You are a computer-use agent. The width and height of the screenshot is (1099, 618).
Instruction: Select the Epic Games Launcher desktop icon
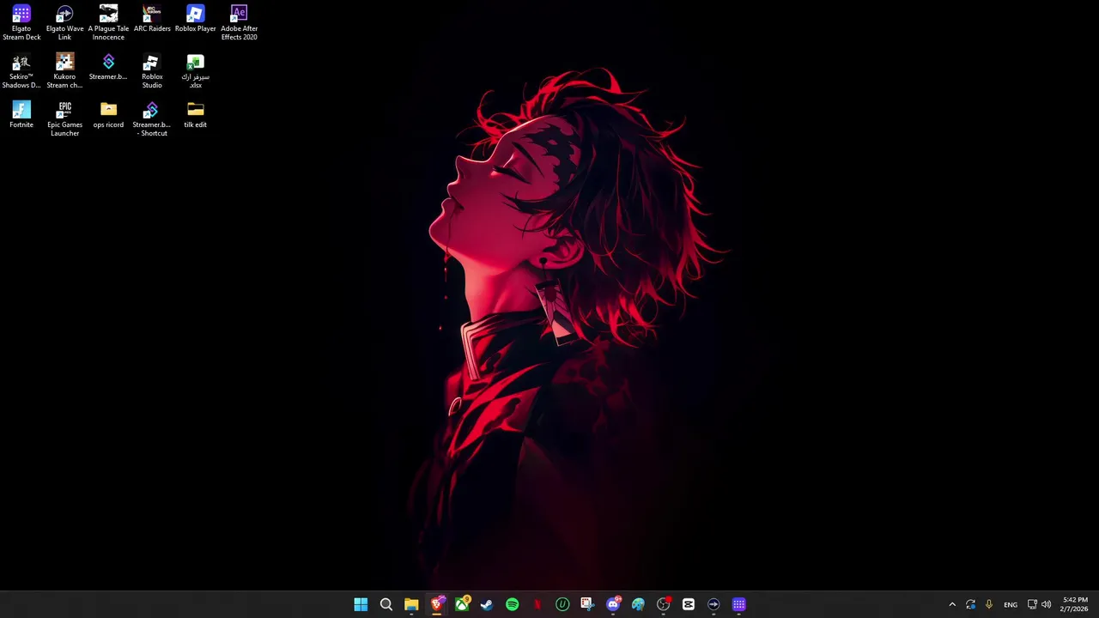tap(64, 119)
